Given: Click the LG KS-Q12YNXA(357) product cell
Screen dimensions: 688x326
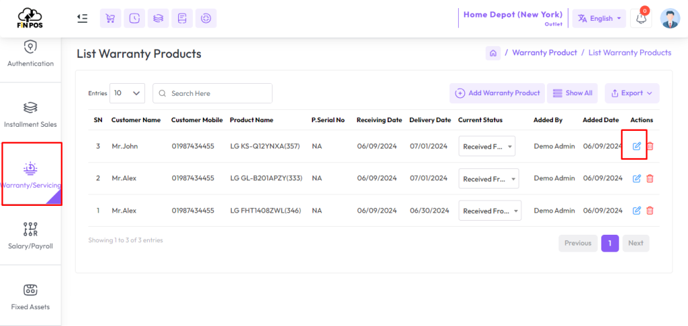Looking at the screenshot, I should (265, 146).
